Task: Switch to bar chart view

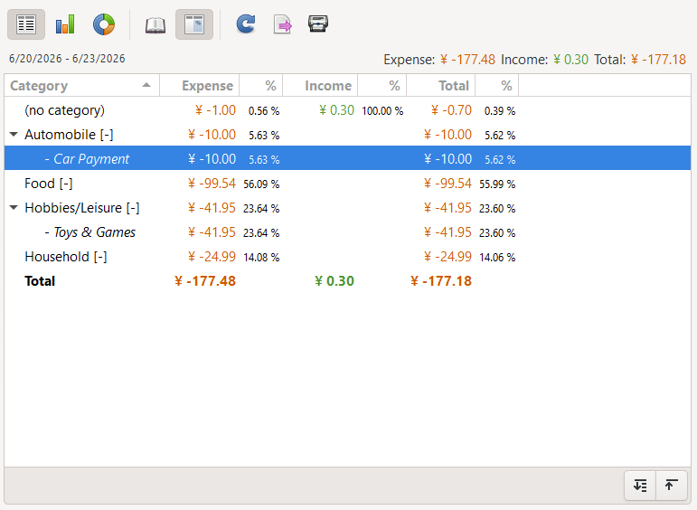Action: point(65,24)
